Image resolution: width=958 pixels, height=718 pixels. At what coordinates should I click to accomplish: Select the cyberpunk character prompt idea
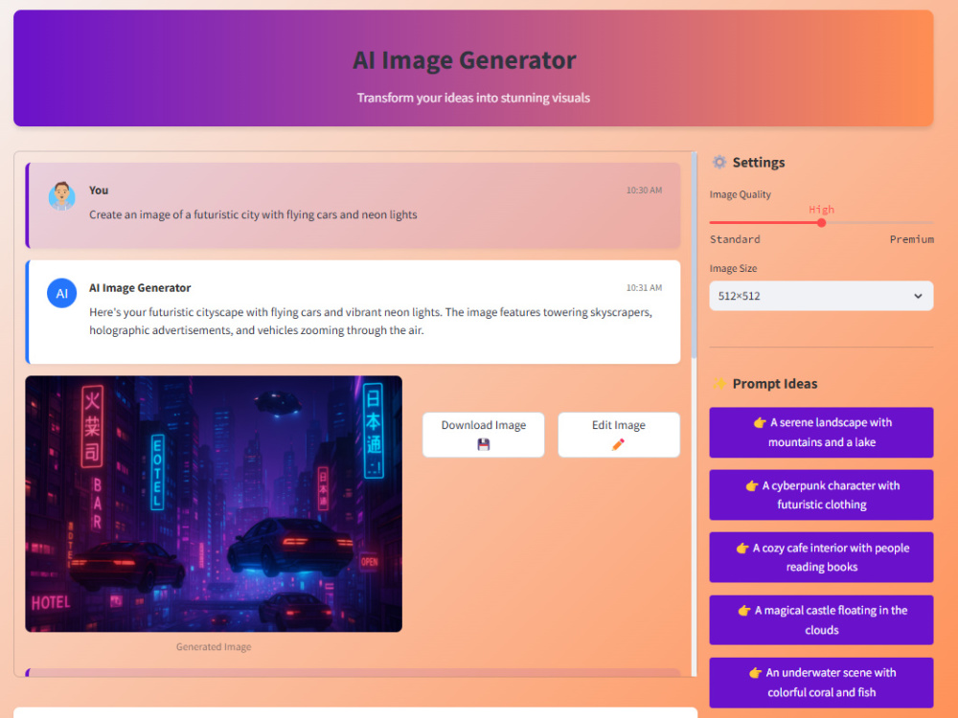coord(821,495)
